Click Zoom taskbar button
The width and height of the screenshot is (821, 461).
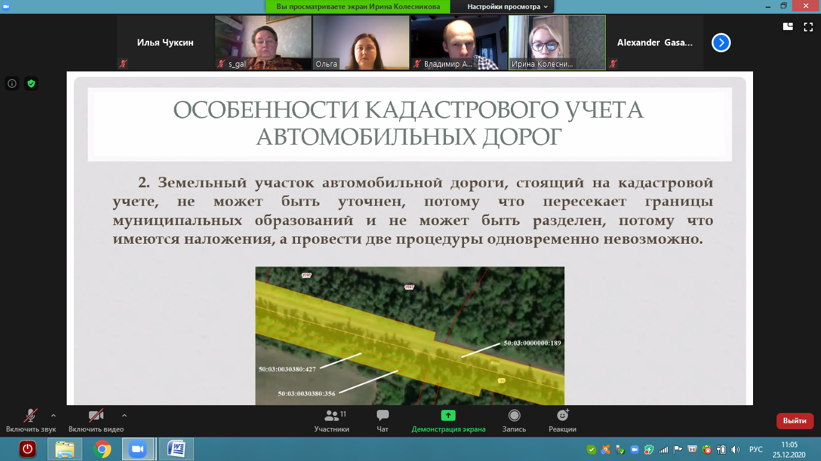138,448
